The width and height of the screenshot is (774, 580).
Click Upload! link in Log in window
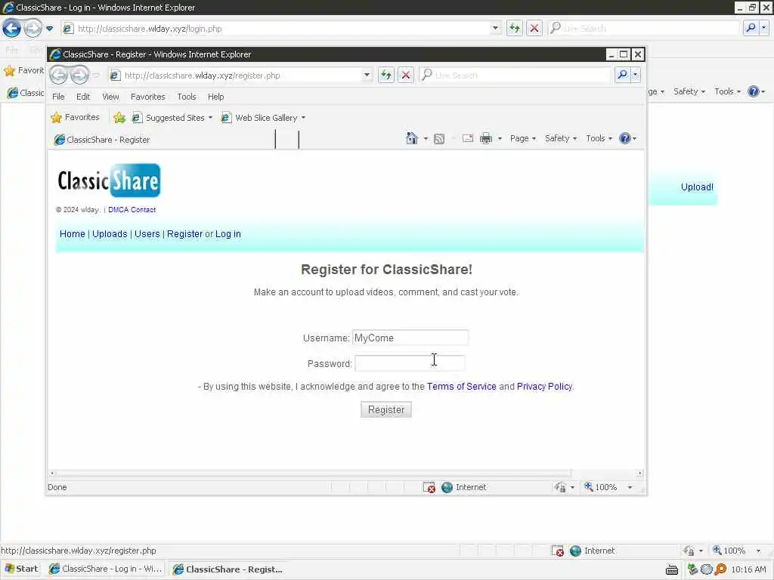697,187
